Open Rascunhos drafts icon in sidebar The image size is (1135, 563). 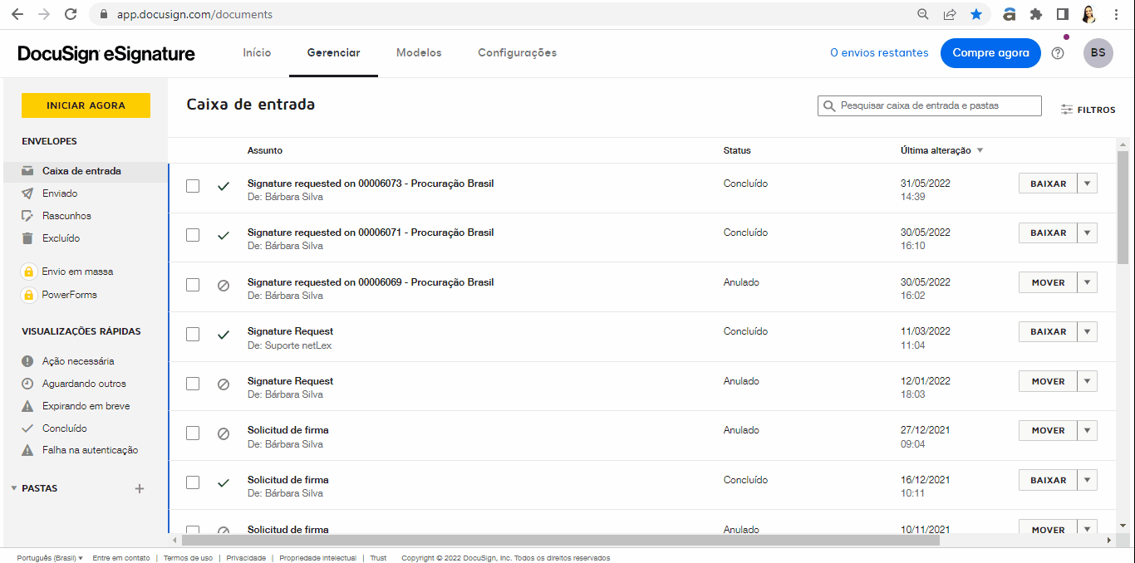(27, 216)
